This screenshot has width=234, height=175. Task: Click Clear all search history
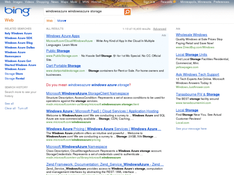(10, 108)
